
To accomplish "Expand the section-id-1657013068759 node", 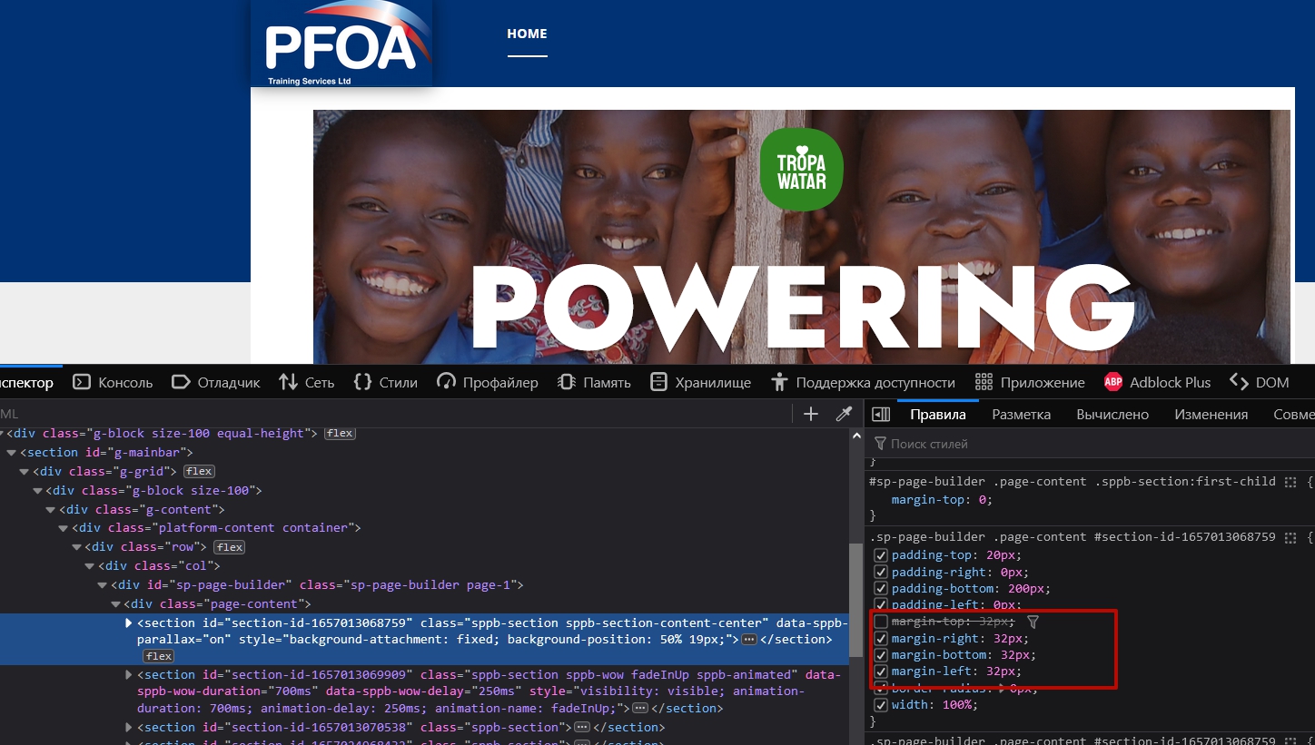I will click(x=128, y=622).
